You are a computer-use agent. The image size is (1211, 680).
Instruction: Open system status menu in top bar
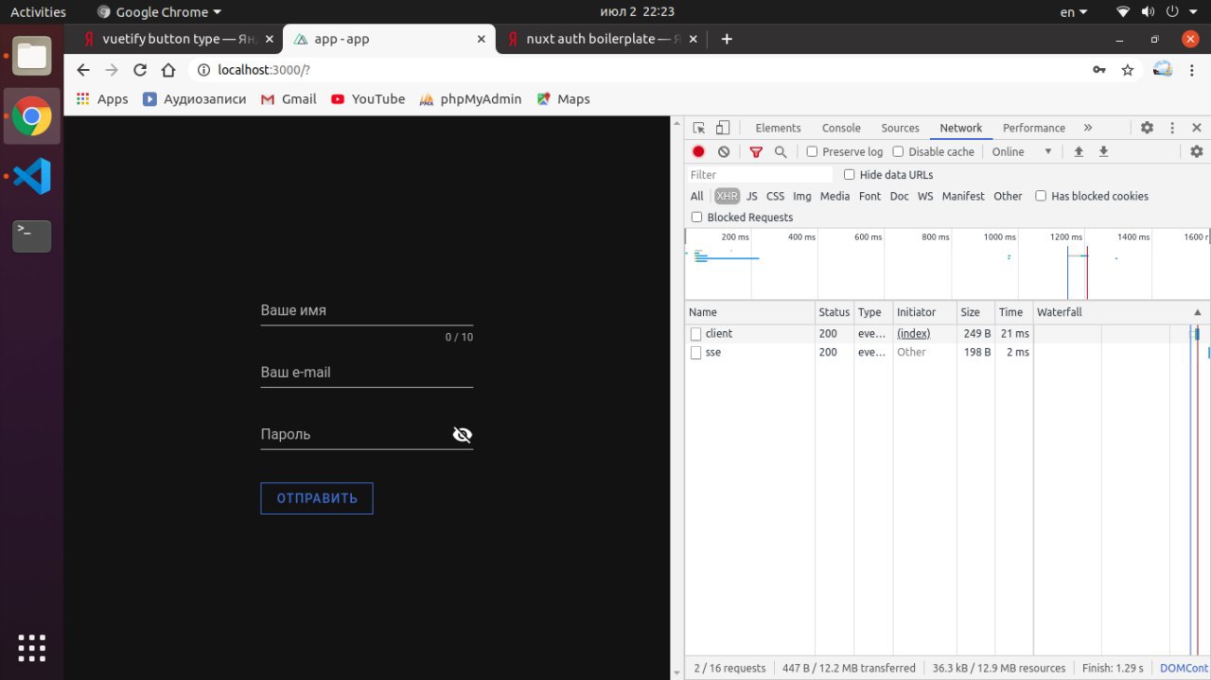click(x=1159, y=12)
